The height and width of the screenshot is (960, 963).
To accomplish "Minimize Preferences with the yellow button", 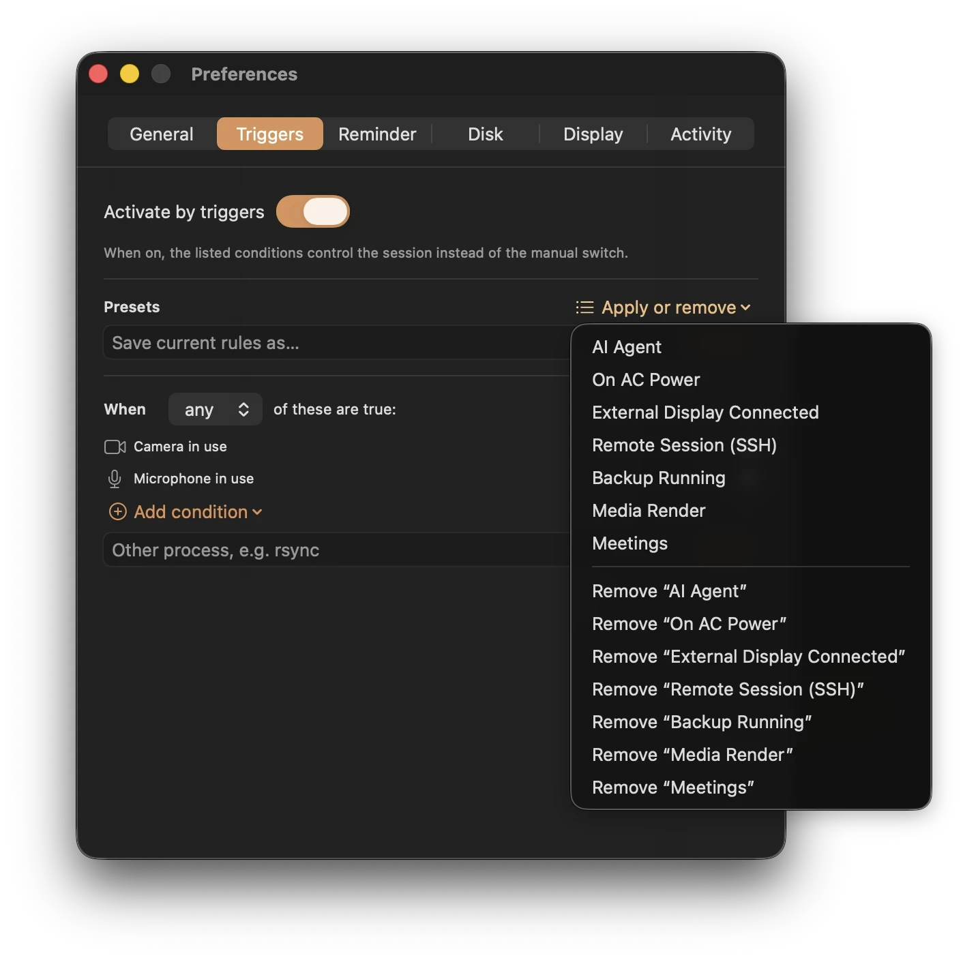I will [130, 74].
